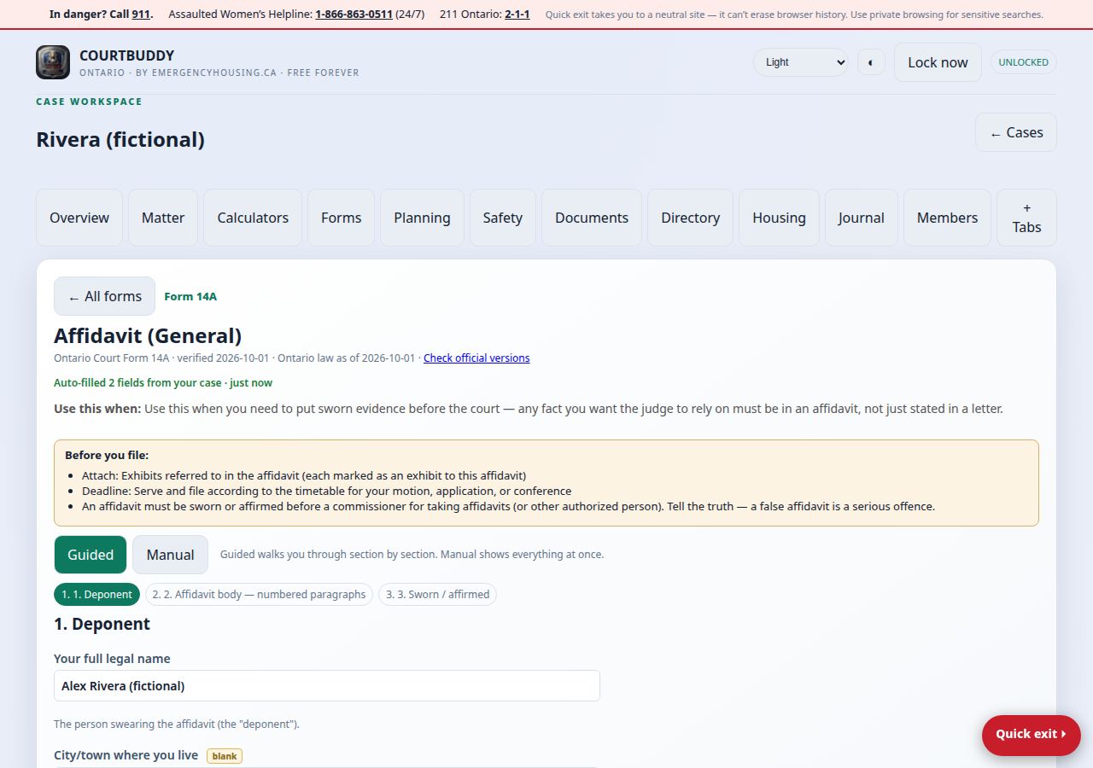Switch to the Matter tab
This screenshot has height=768, width=1093.
[163, 218]
